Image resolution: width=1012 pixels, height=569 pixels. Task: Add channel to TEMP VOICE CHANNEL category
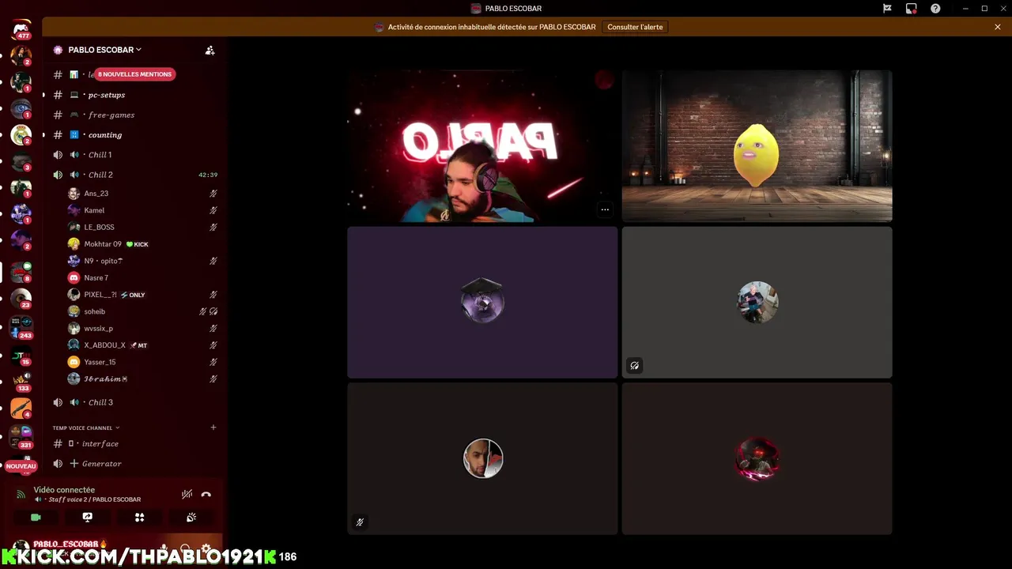(213, 428)
